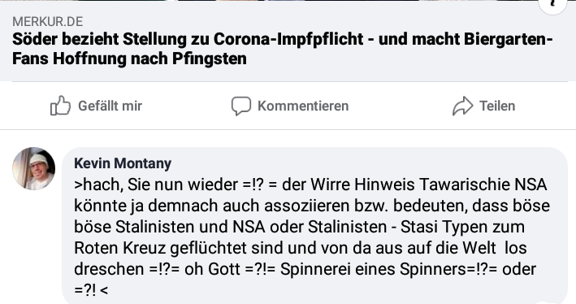Click the comment starting with '>hach, Sie nun wieder'
Screen dimensions: 576x304
(312, 237)
